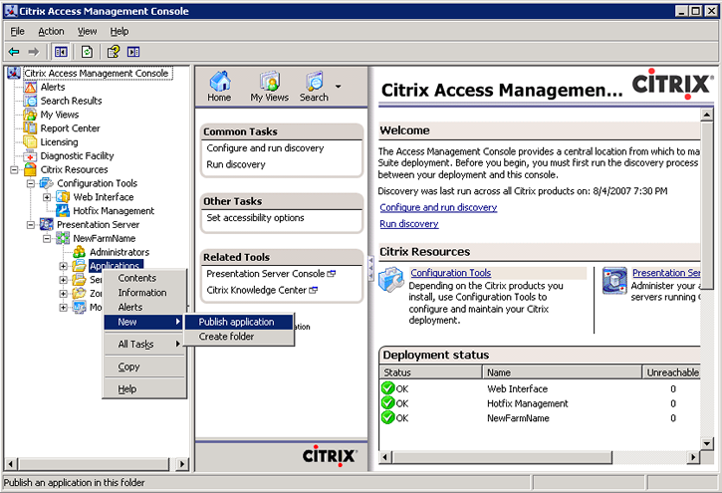Click the Name column header

(x=562, y=372)
